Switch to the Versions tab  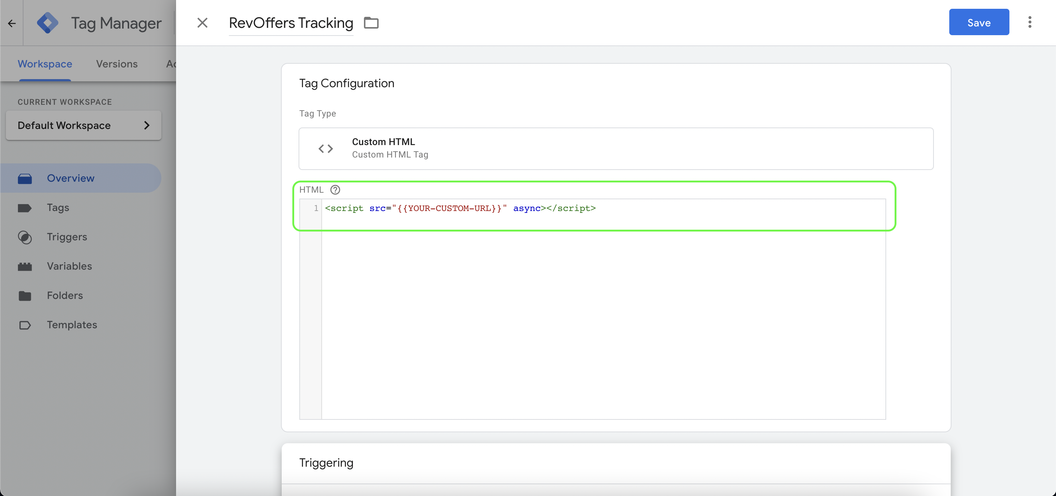click(117, 64)
